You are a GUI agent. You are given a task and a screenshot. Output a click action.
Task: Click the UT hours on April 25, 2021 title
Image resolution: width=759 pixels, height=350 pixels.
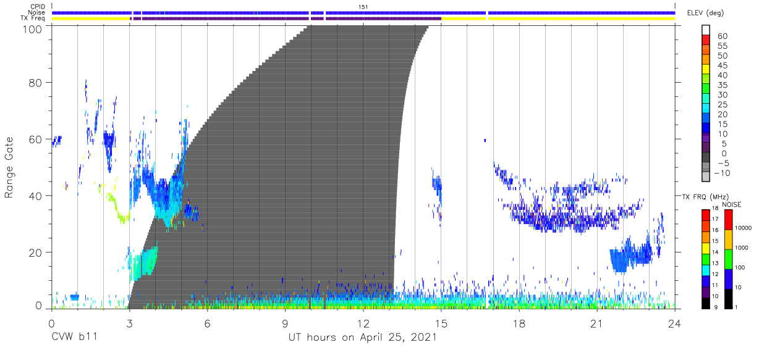(363, 338)
